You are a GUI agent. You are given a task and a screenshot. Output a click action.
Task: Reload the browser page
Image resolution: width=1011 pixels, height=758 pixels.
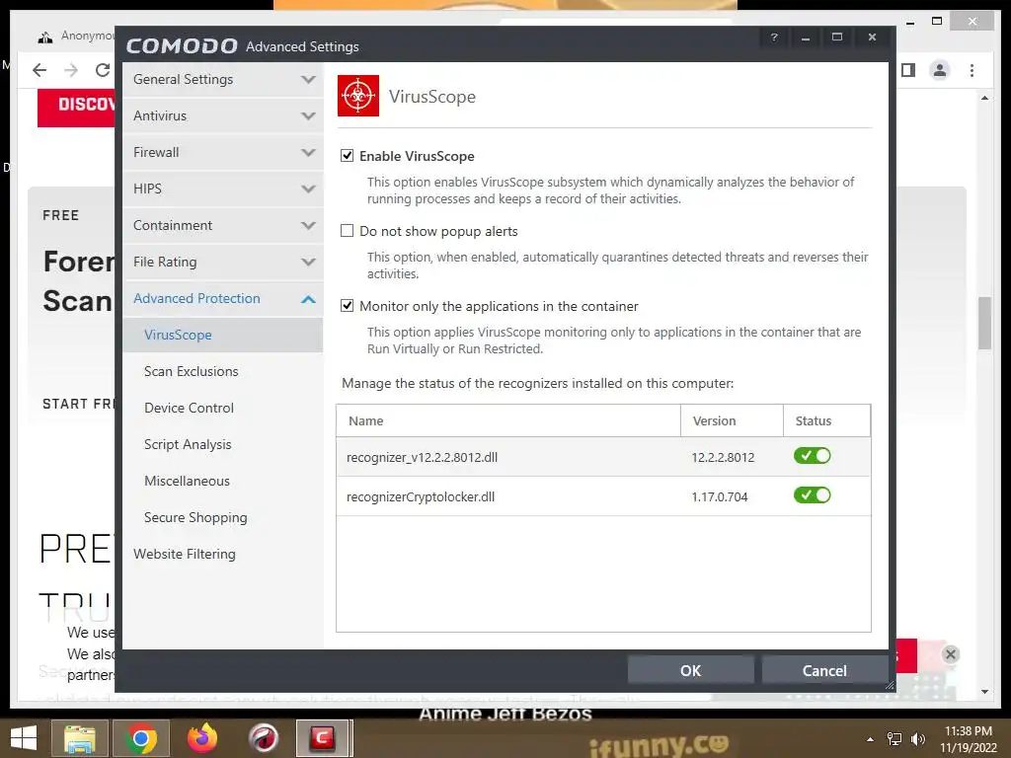click(x=102, y=70)
